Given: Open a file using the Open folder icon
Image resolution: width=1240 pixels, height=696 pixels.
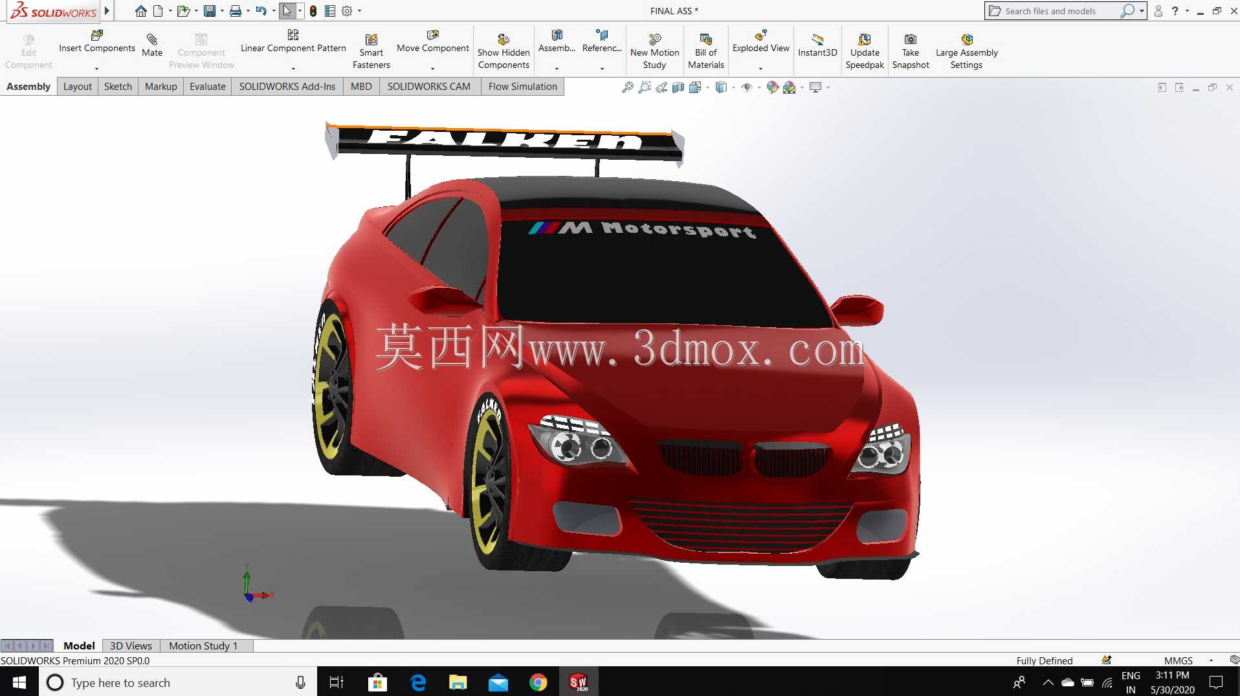Looking at the screenshot, I should [x=183, y=11].
